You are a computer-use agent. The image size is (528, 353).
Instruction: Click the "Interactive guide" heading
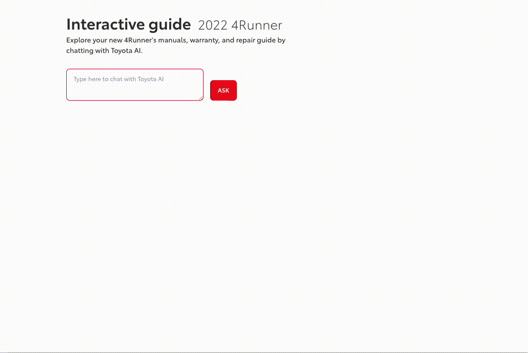[129, 24]
